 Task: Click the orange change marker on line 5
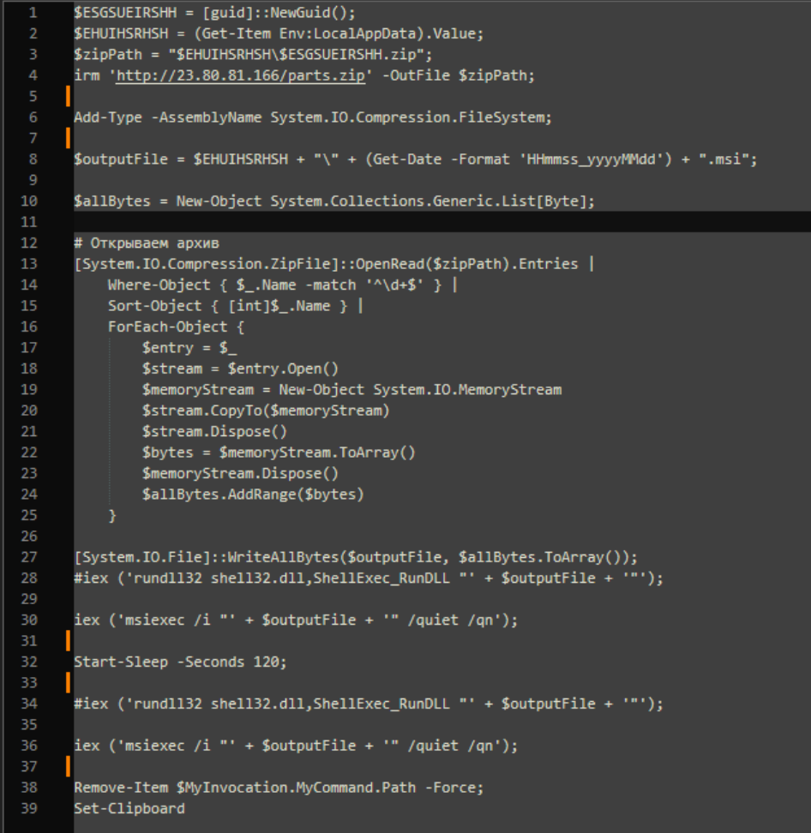pyautogui.click(x=68, y=96)
